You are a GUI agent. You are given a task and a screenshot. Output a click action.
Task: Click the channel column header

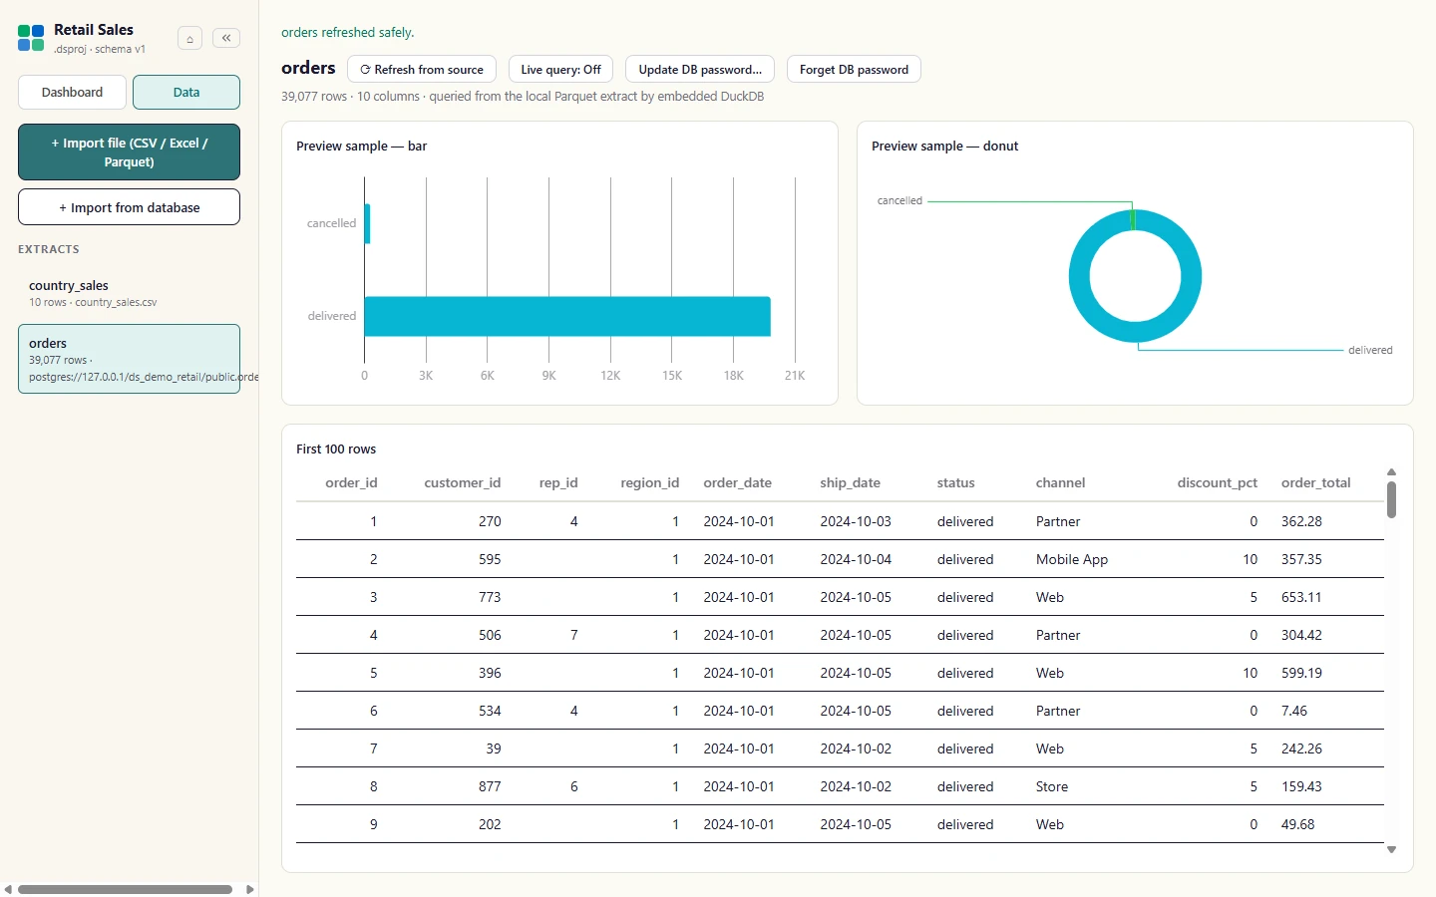(x=1060, y=482)
